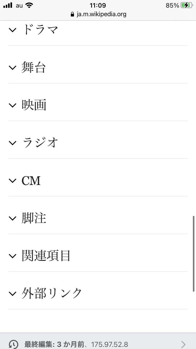This screenshot has height=349, width=196.
Task: Open the 関連項目 section heading
Action: tap(46, 256)
